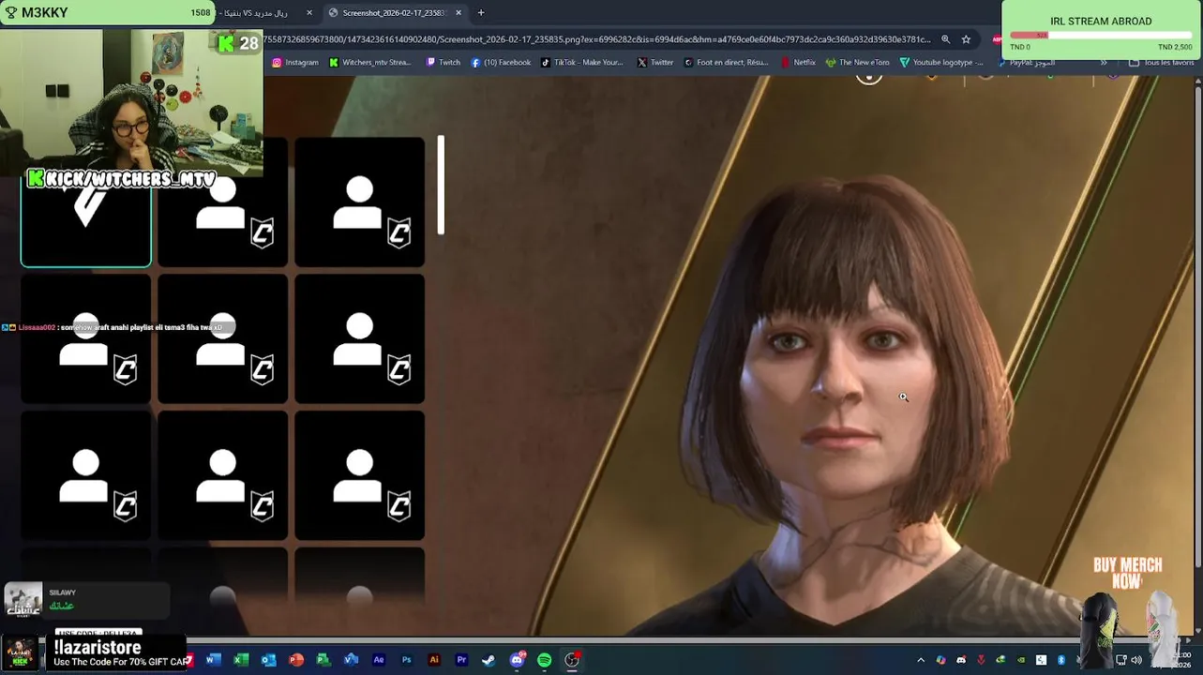Image resolution: width=1203 pixels, height=675 pixels.
Task: Show more bookmarks with the chevron
Action: [1104, 63]
